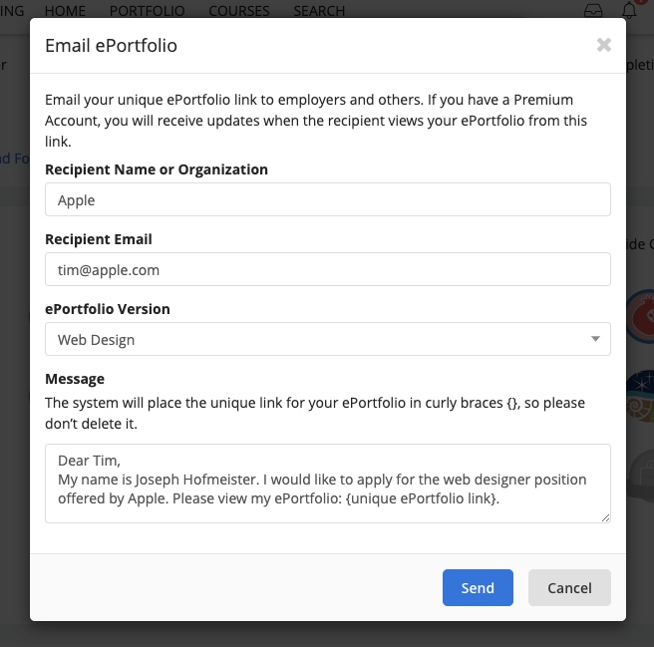Click inside the Message text area

(328, 484)
